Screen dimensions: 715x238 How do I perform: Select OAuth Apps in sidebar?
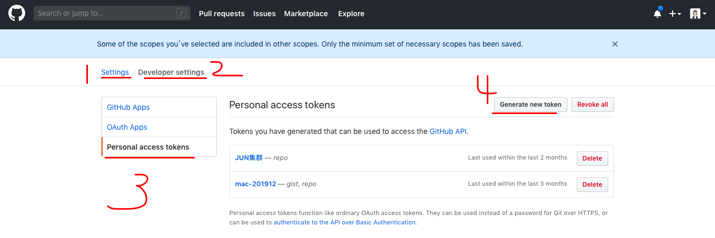point(127,127)
